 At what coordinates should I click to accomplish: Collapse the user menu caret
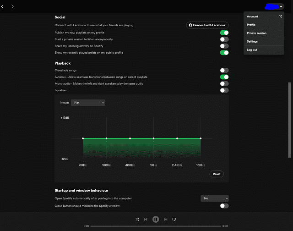(x=281, y=6)
